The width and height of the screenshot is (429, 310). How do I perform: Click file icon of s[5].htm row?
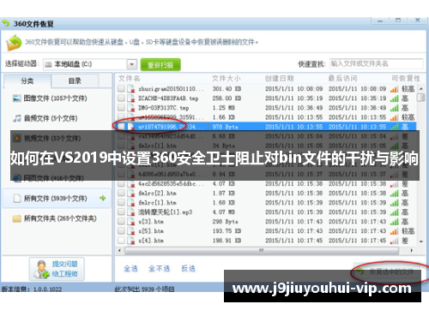coord(131,231)
